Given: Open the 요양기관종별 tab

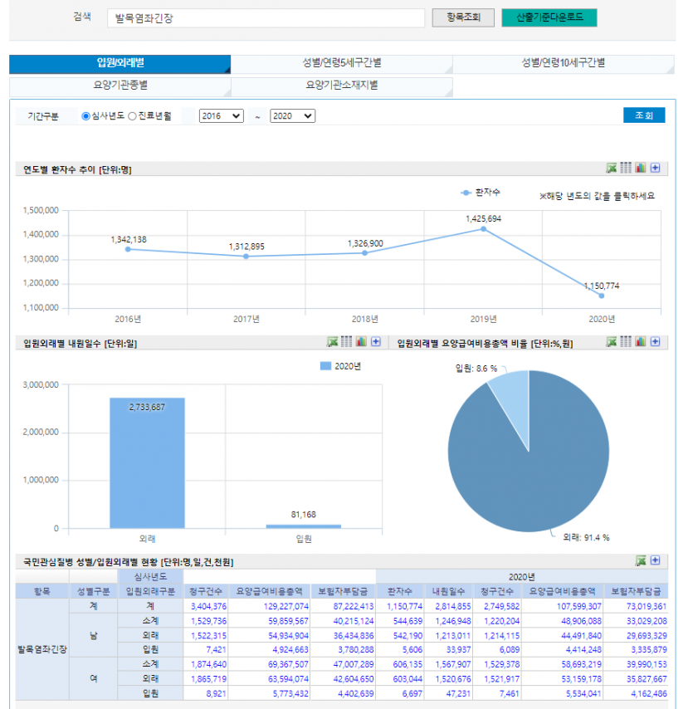Looking at the screenshot, I should pyautogui.click(x=120, y=86).
